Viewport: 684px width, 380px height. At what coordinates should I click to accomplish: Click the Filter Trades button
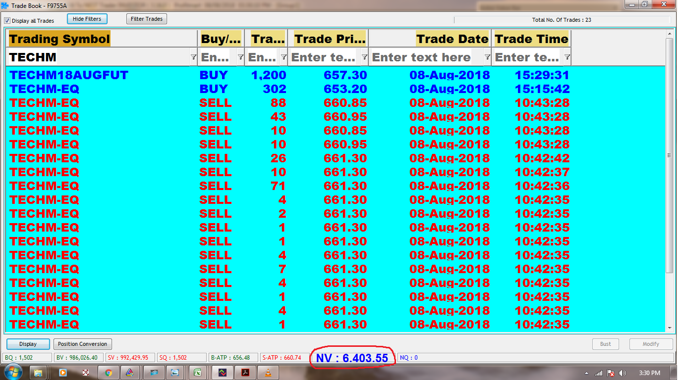pos(147,19)
